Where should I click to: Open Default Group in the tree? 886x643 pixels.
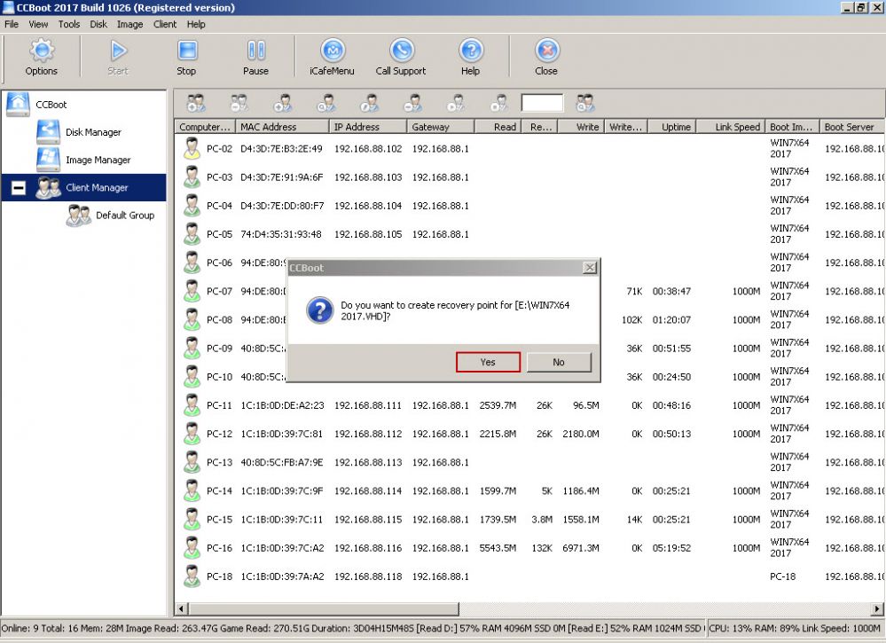124,216
